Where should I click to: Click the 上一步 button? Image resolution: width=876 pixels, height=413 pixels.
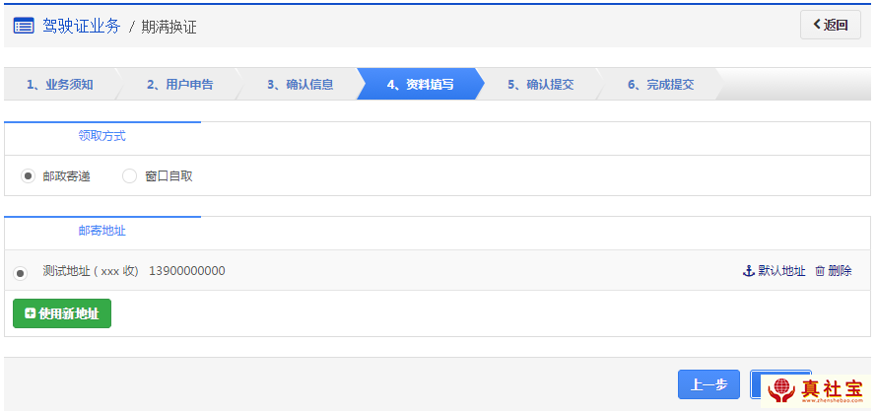[x=708, y=384]
